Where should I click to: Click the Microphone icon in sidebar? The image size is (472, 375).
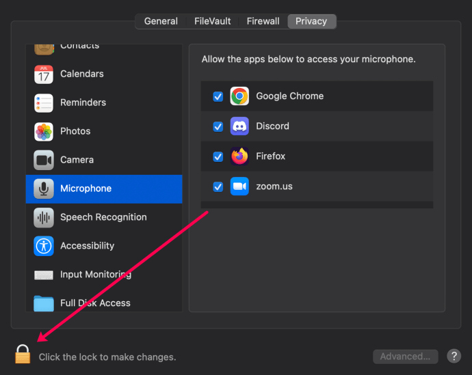[44, 189]
